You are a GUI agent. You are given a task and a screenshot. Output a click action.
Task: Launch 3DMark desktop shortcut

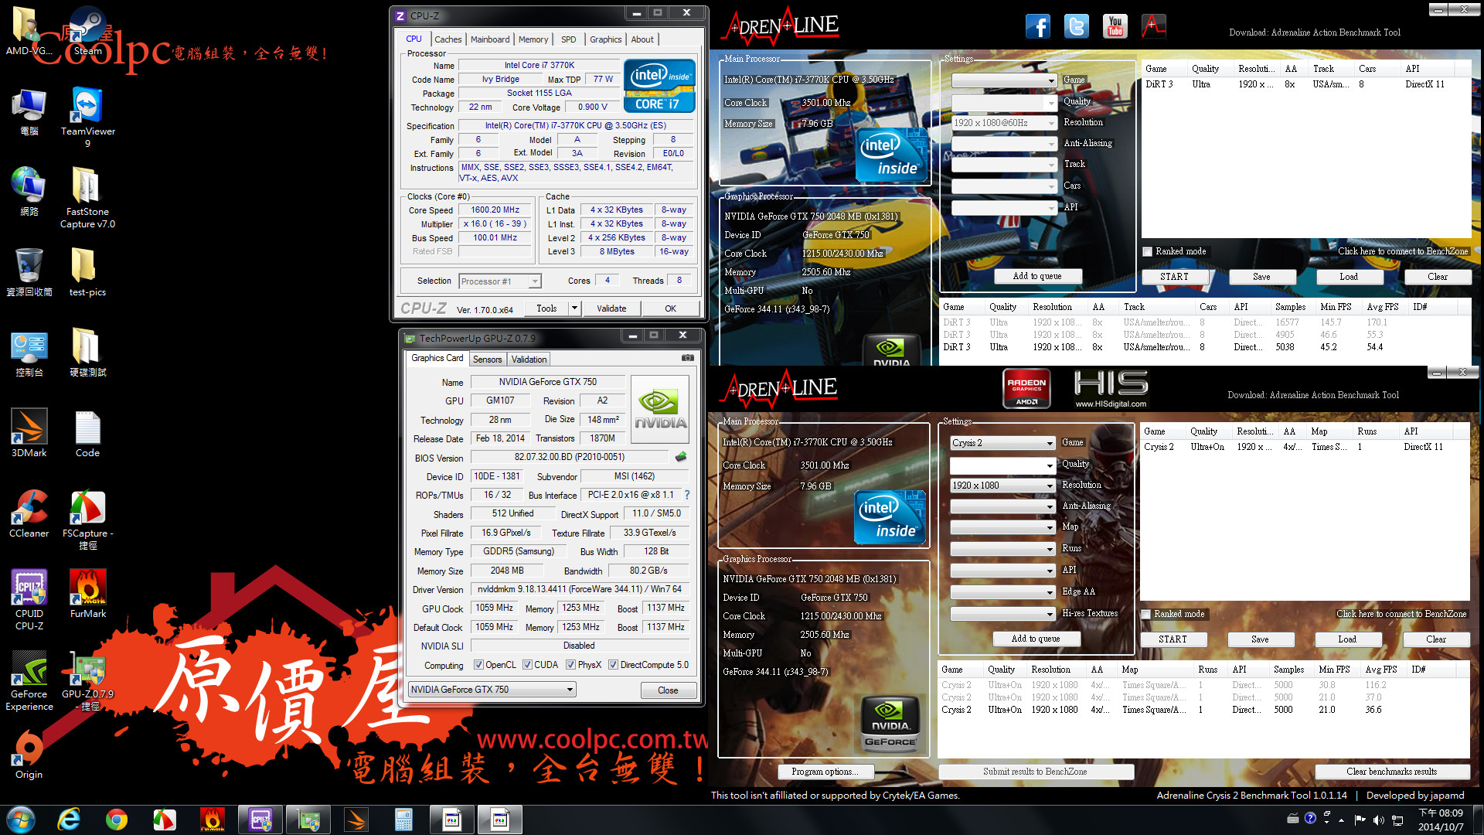click(29, 433)
